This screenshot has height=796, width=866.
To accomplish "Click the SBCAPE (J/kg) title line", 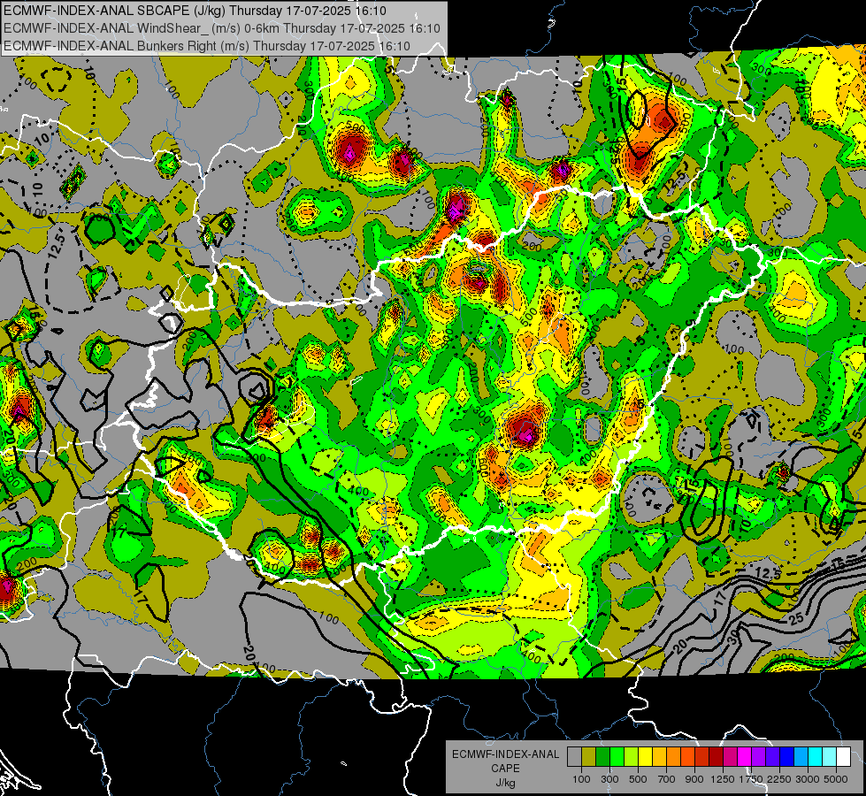I will coord(195,11).
